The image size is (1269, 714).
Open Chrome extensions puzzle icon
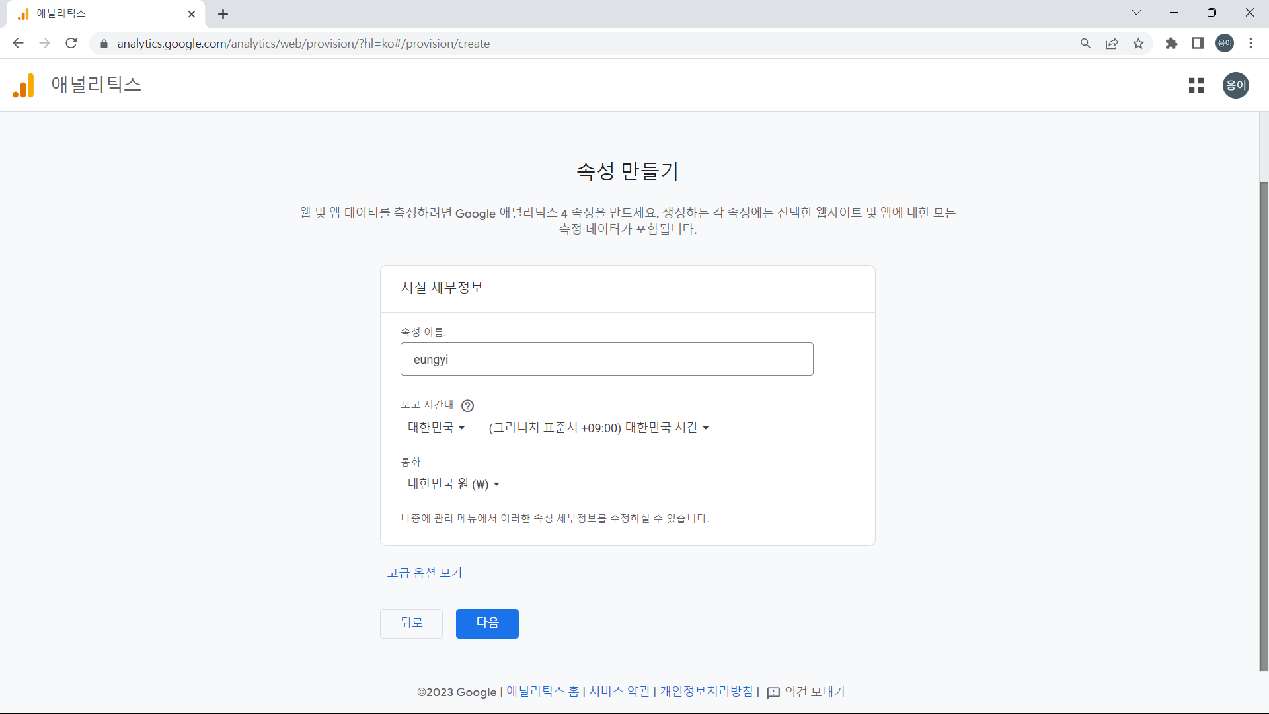pyautogui.click(x=1171, y=43)
